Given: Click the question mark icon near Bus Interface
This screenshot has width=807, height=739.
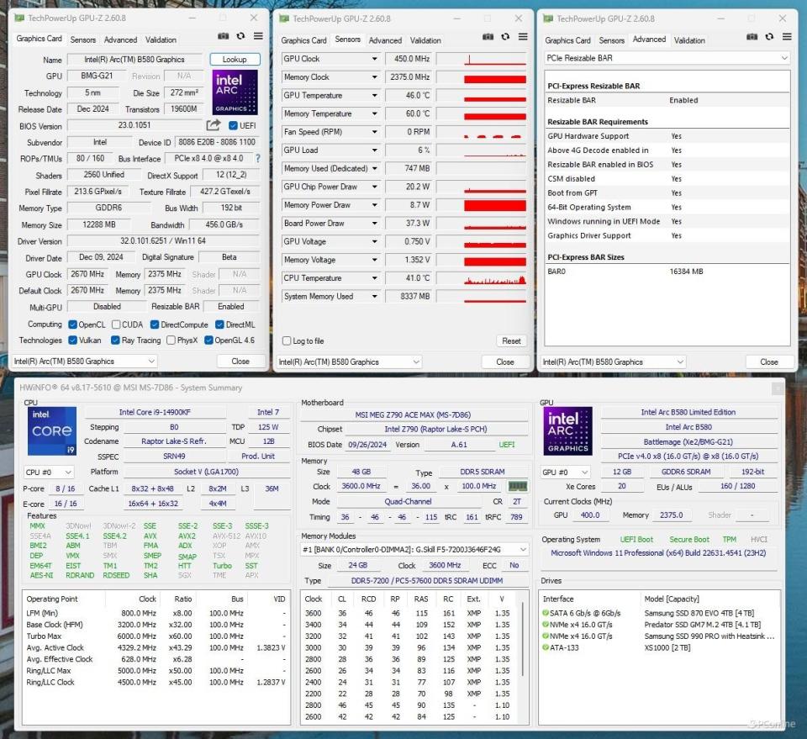Looking at the screenshot, I should [257, 158].
